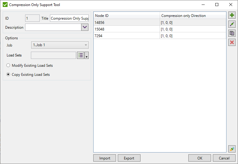This screenshot has width=238, height=164.
Task: Open the Load Sets small arrow menu
Action: tap(87, 56)
